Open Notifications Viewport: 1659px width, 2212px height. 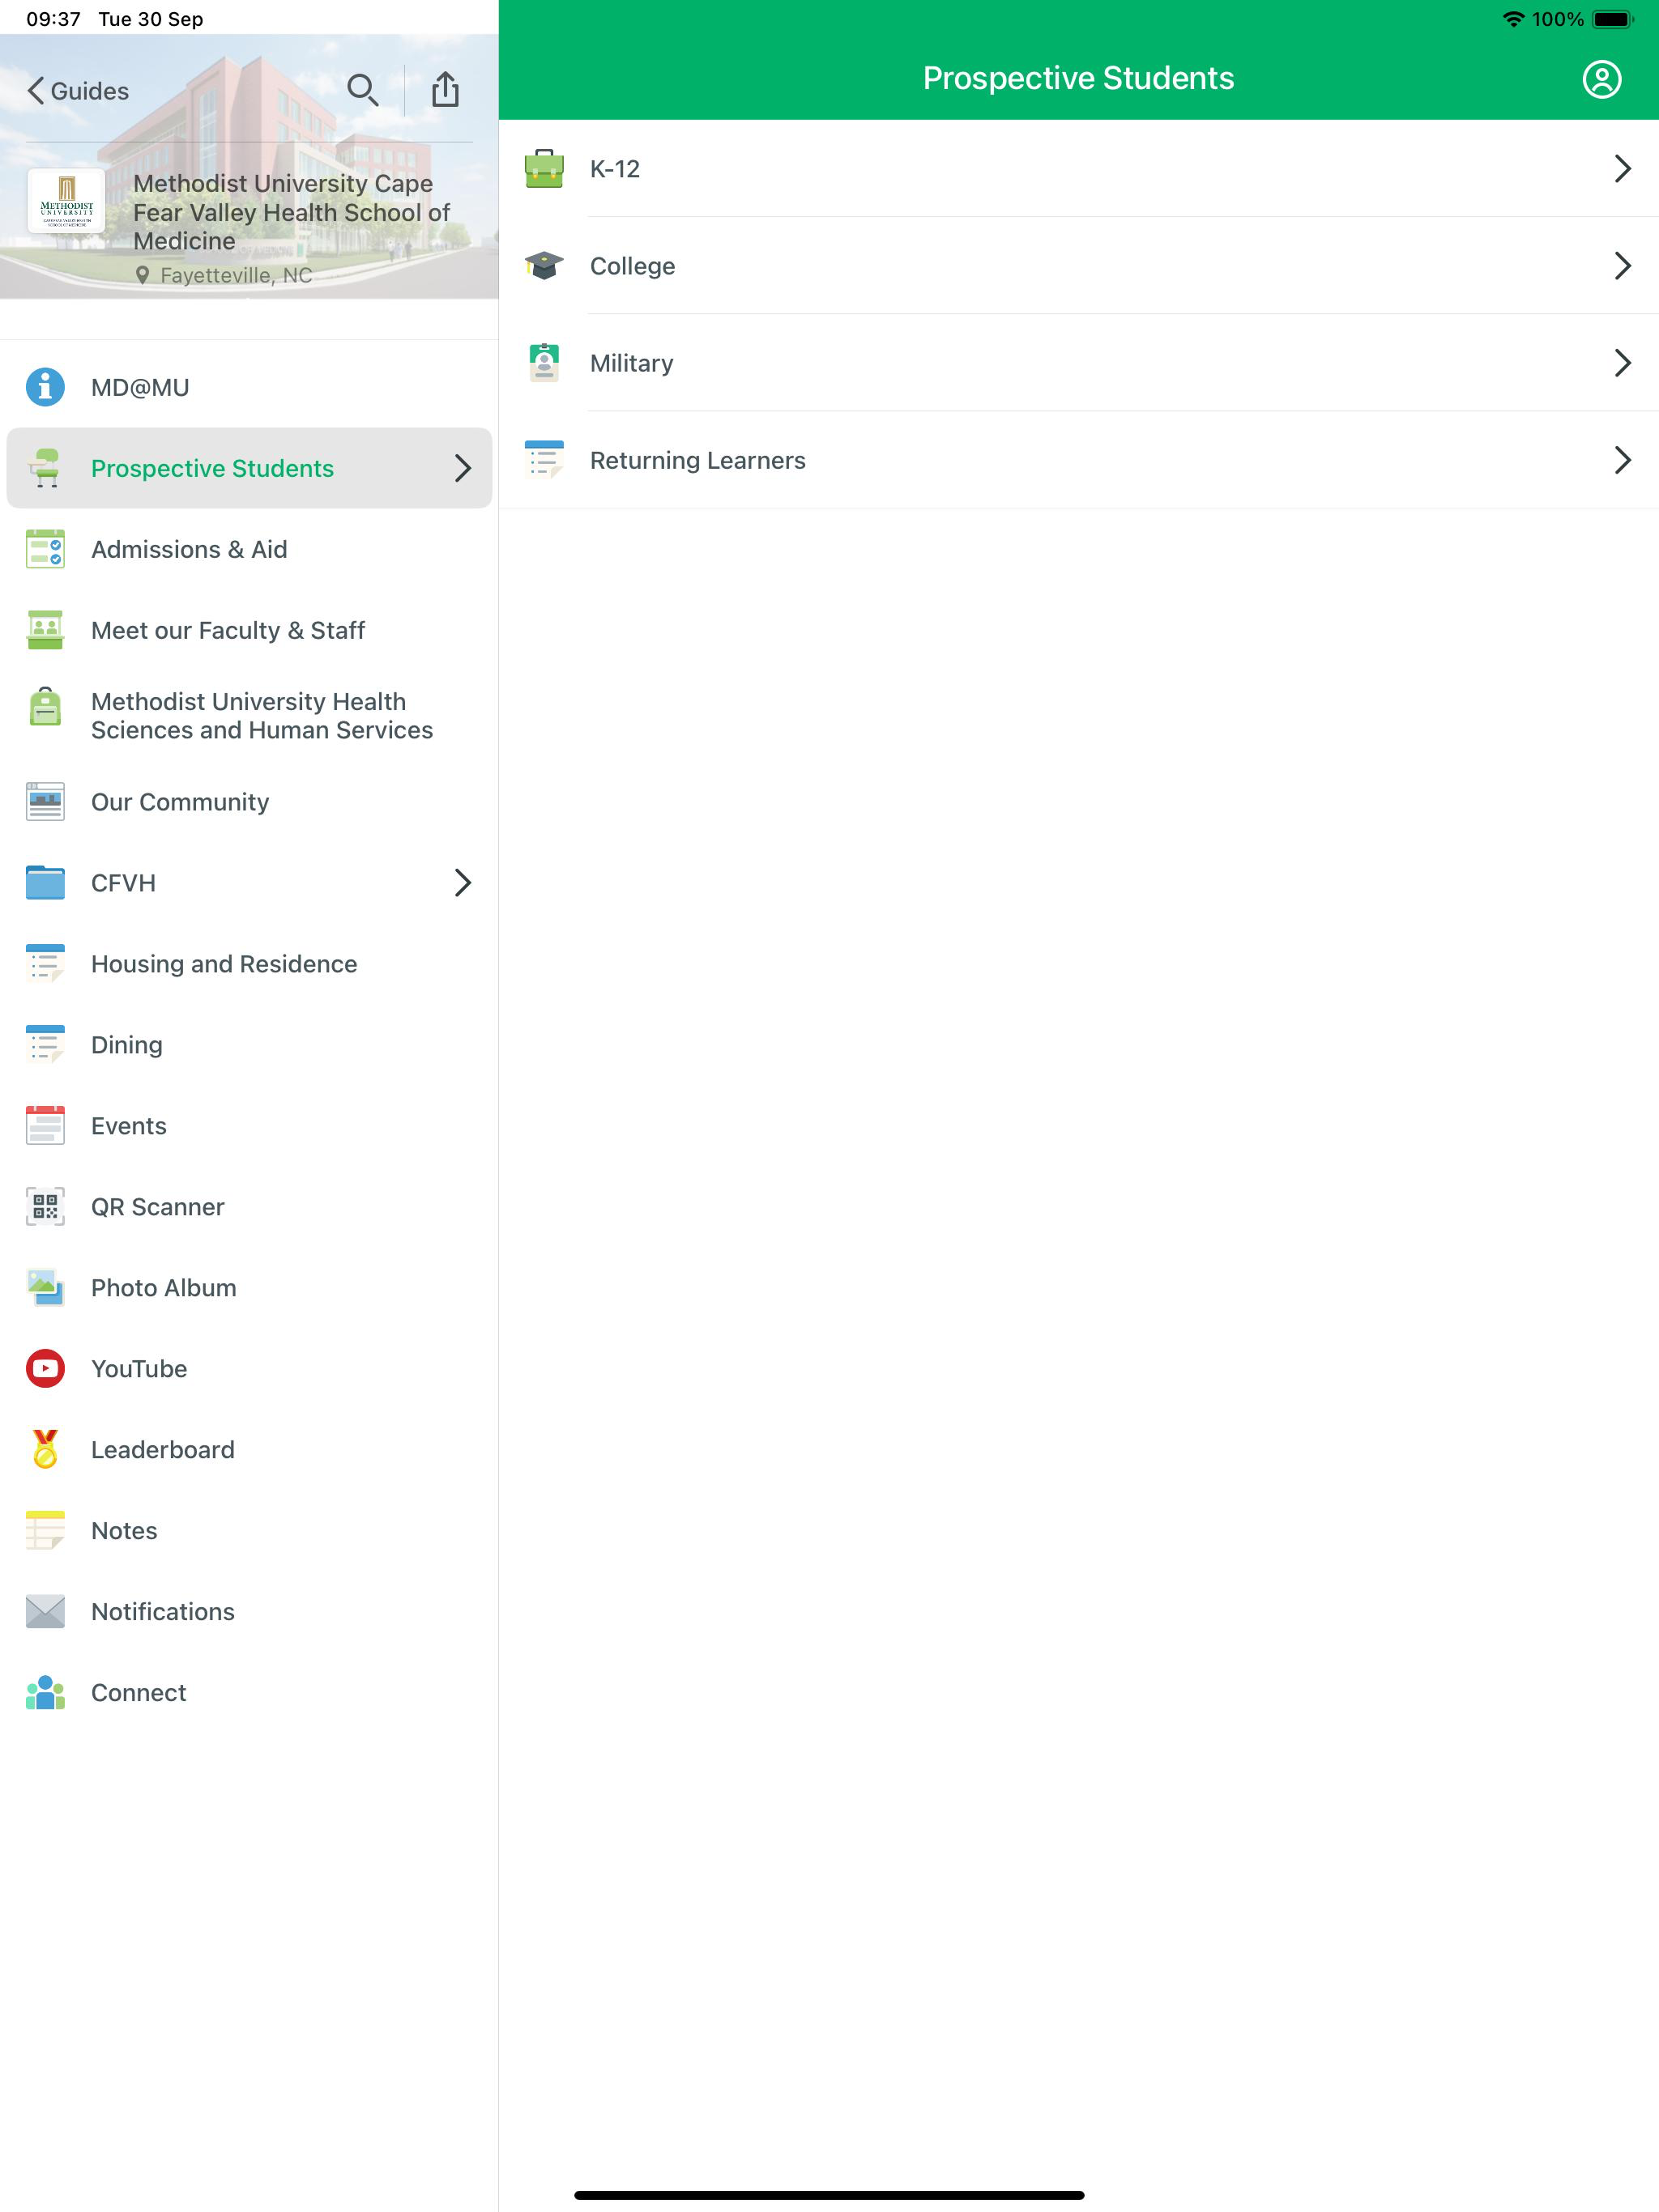249,1612
